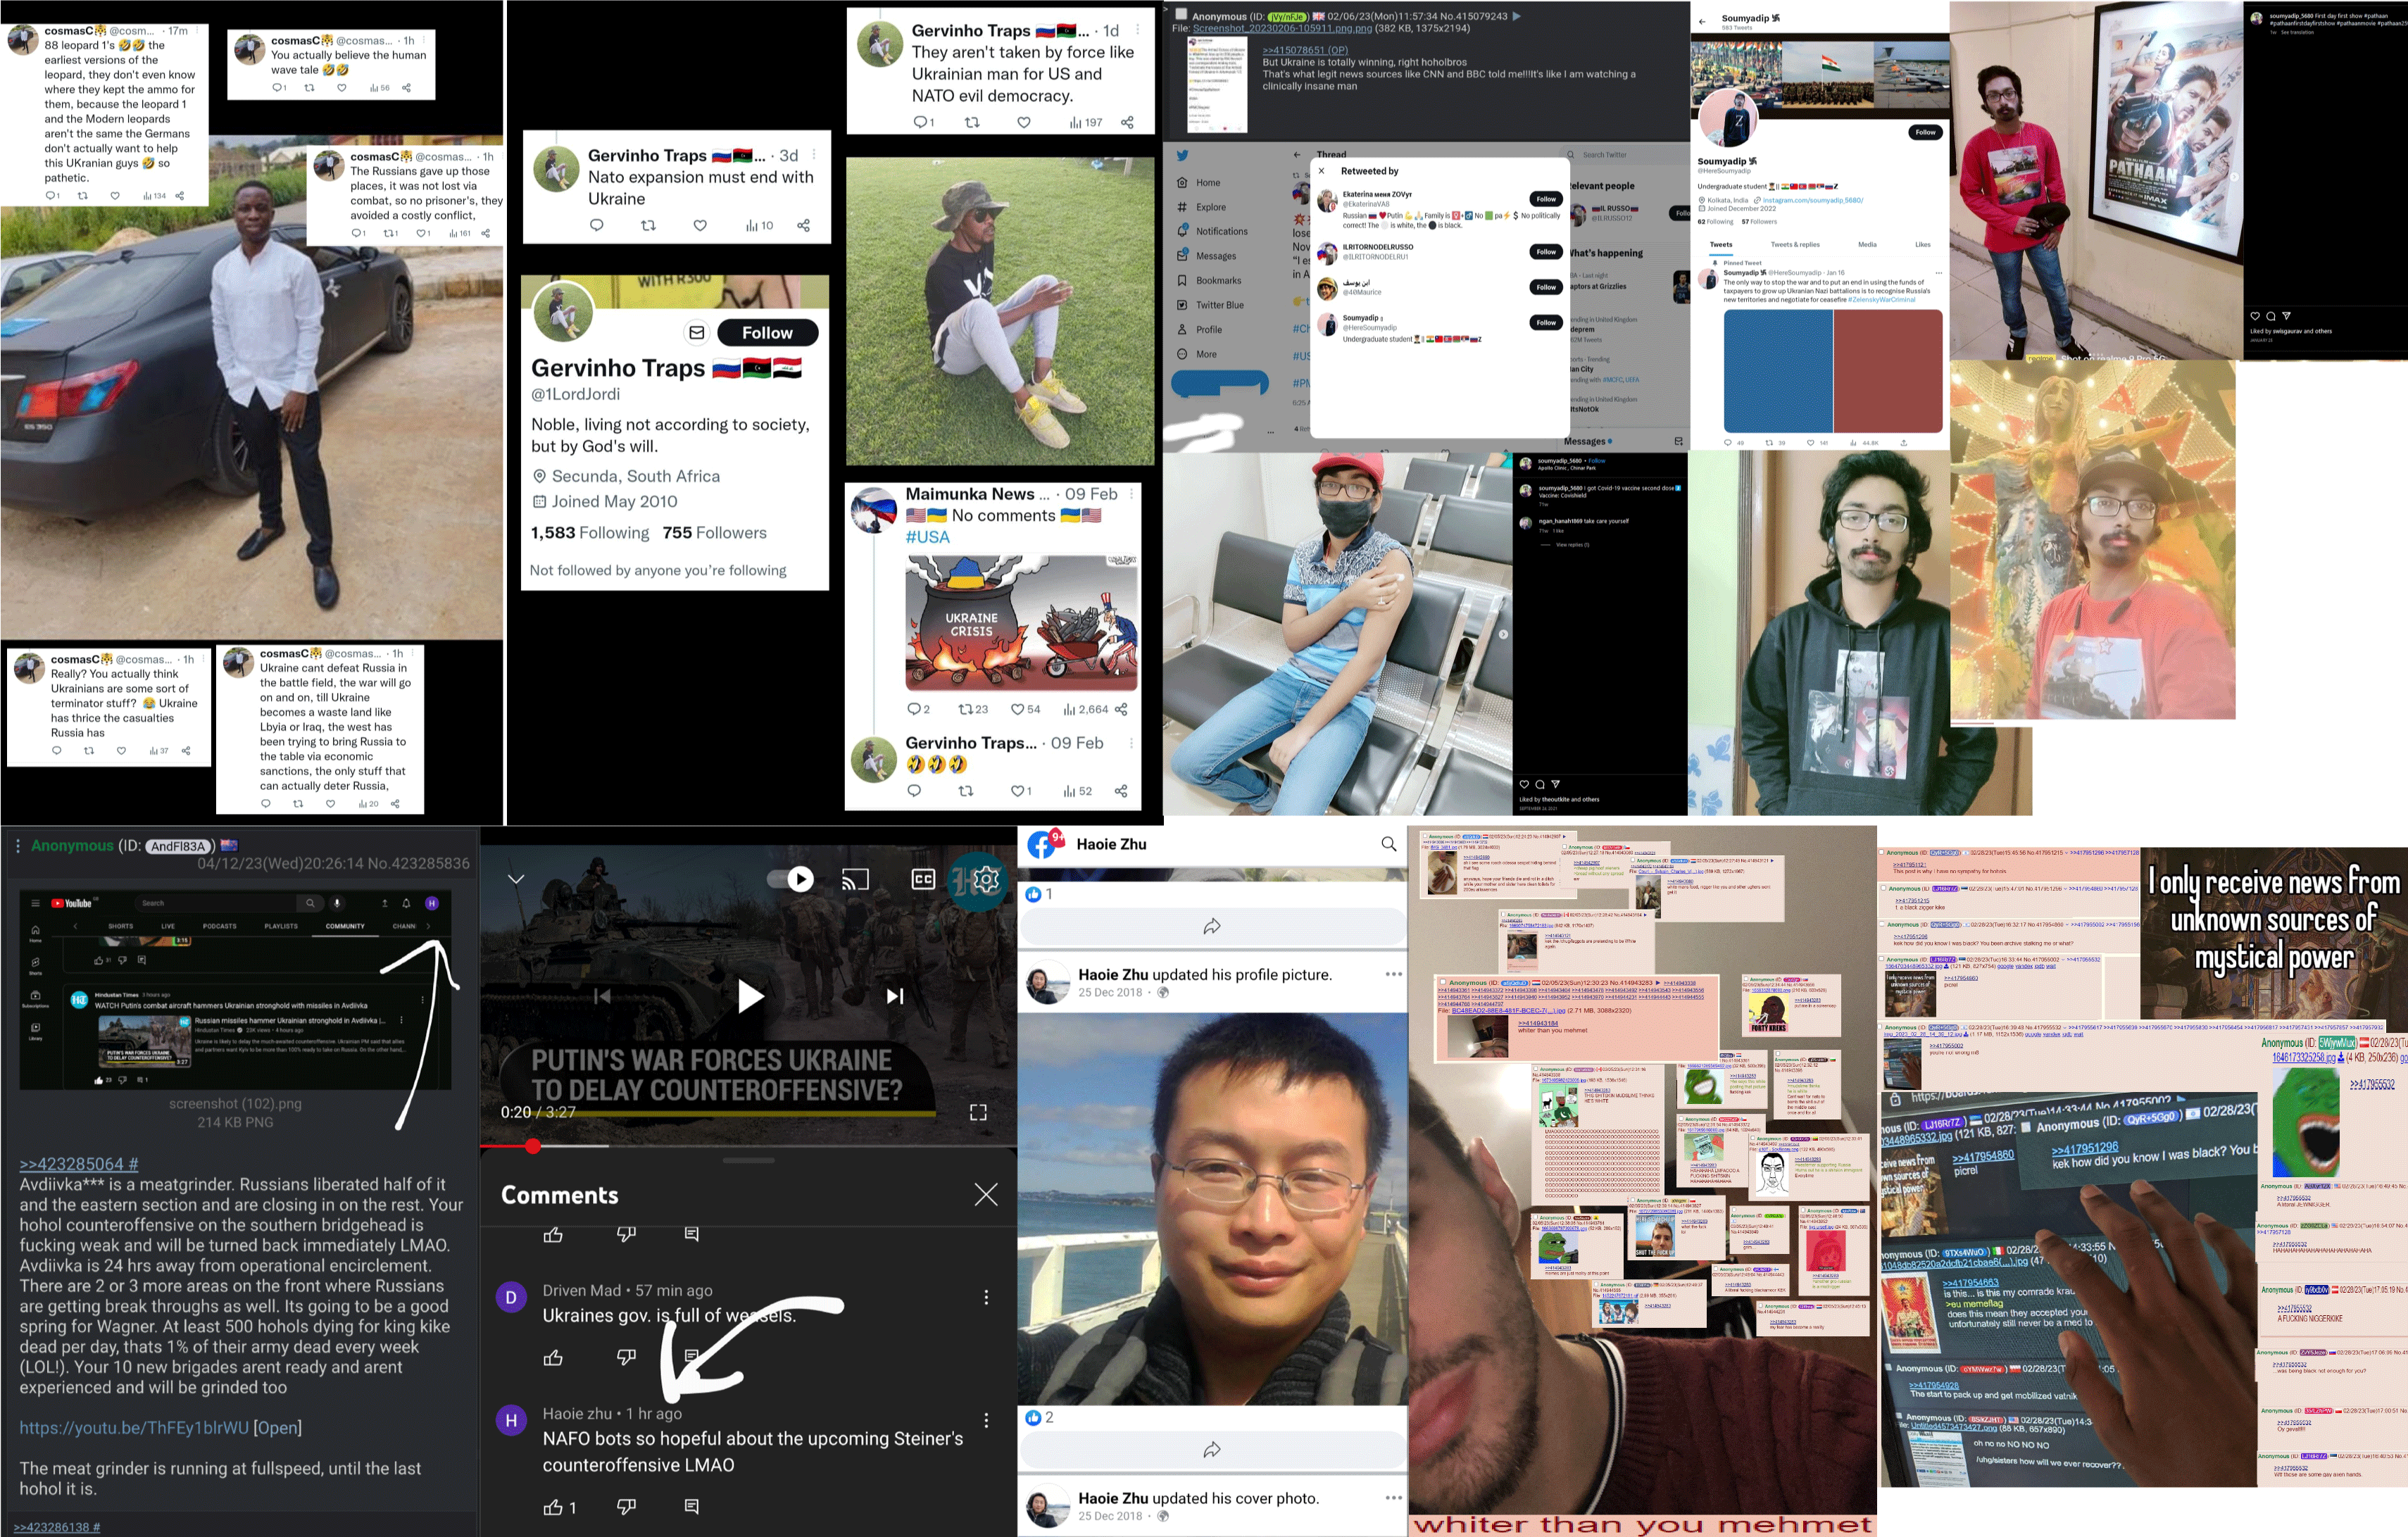Open Twitter Blue in sidebar
The width and height of the screenshot is (2408, 1537).
1209,305
